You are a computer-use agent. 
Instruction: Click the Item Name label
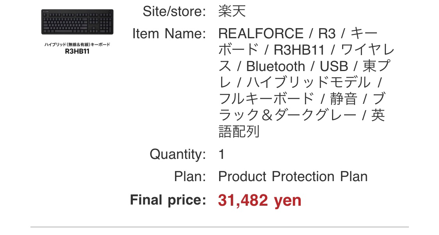169,34
